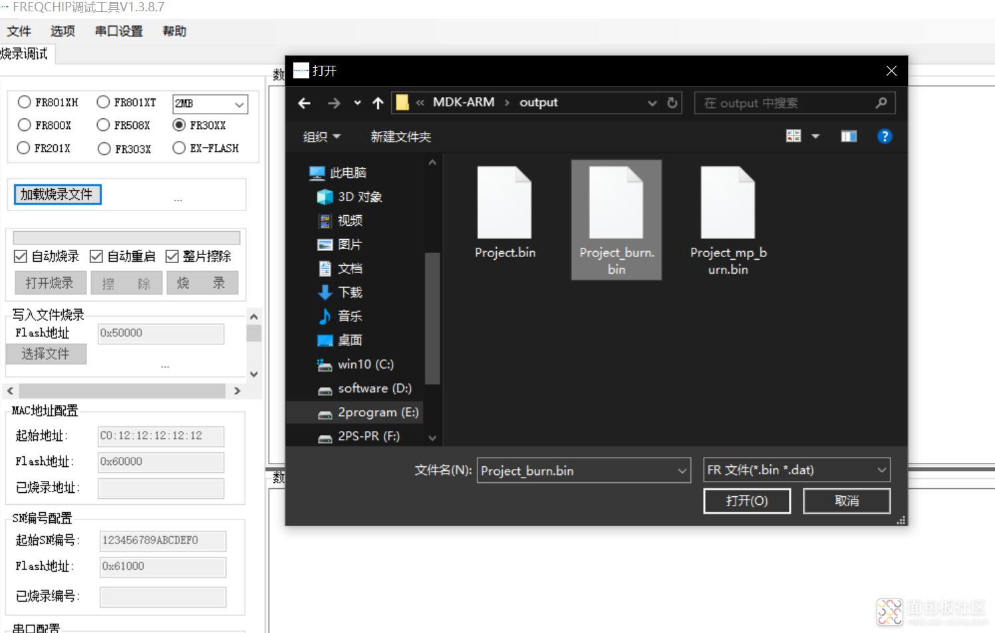Toggle the preview pane icon

pyautogui.click(x=849, y=136)
